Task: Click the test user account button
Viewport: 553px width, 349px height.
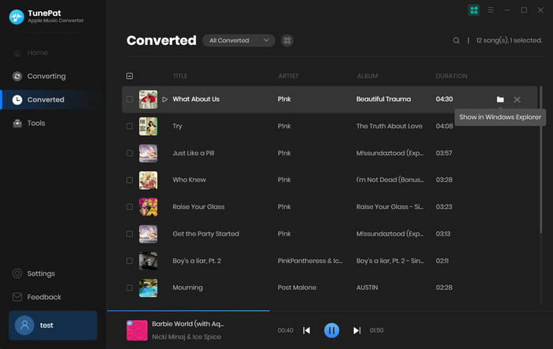Action: click(53, 325)
